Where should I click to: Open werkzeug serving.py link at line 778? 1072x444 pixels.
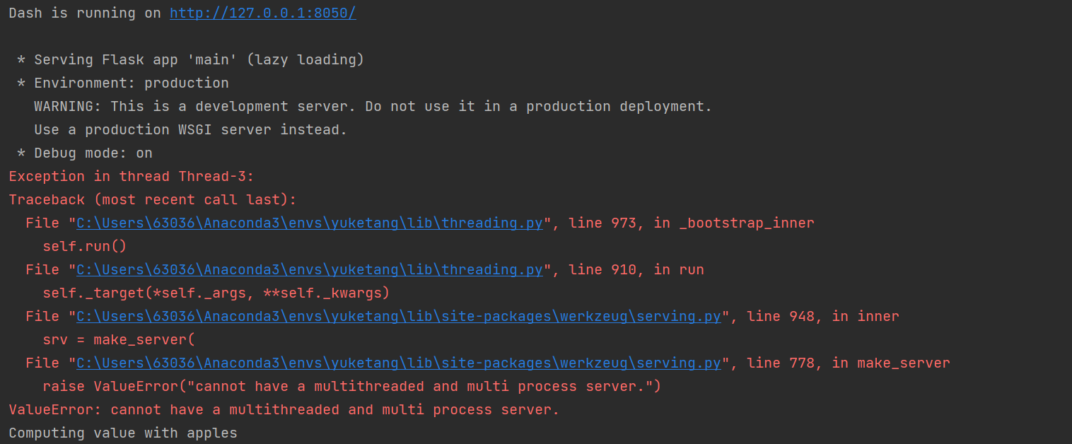tap(399, 363)
